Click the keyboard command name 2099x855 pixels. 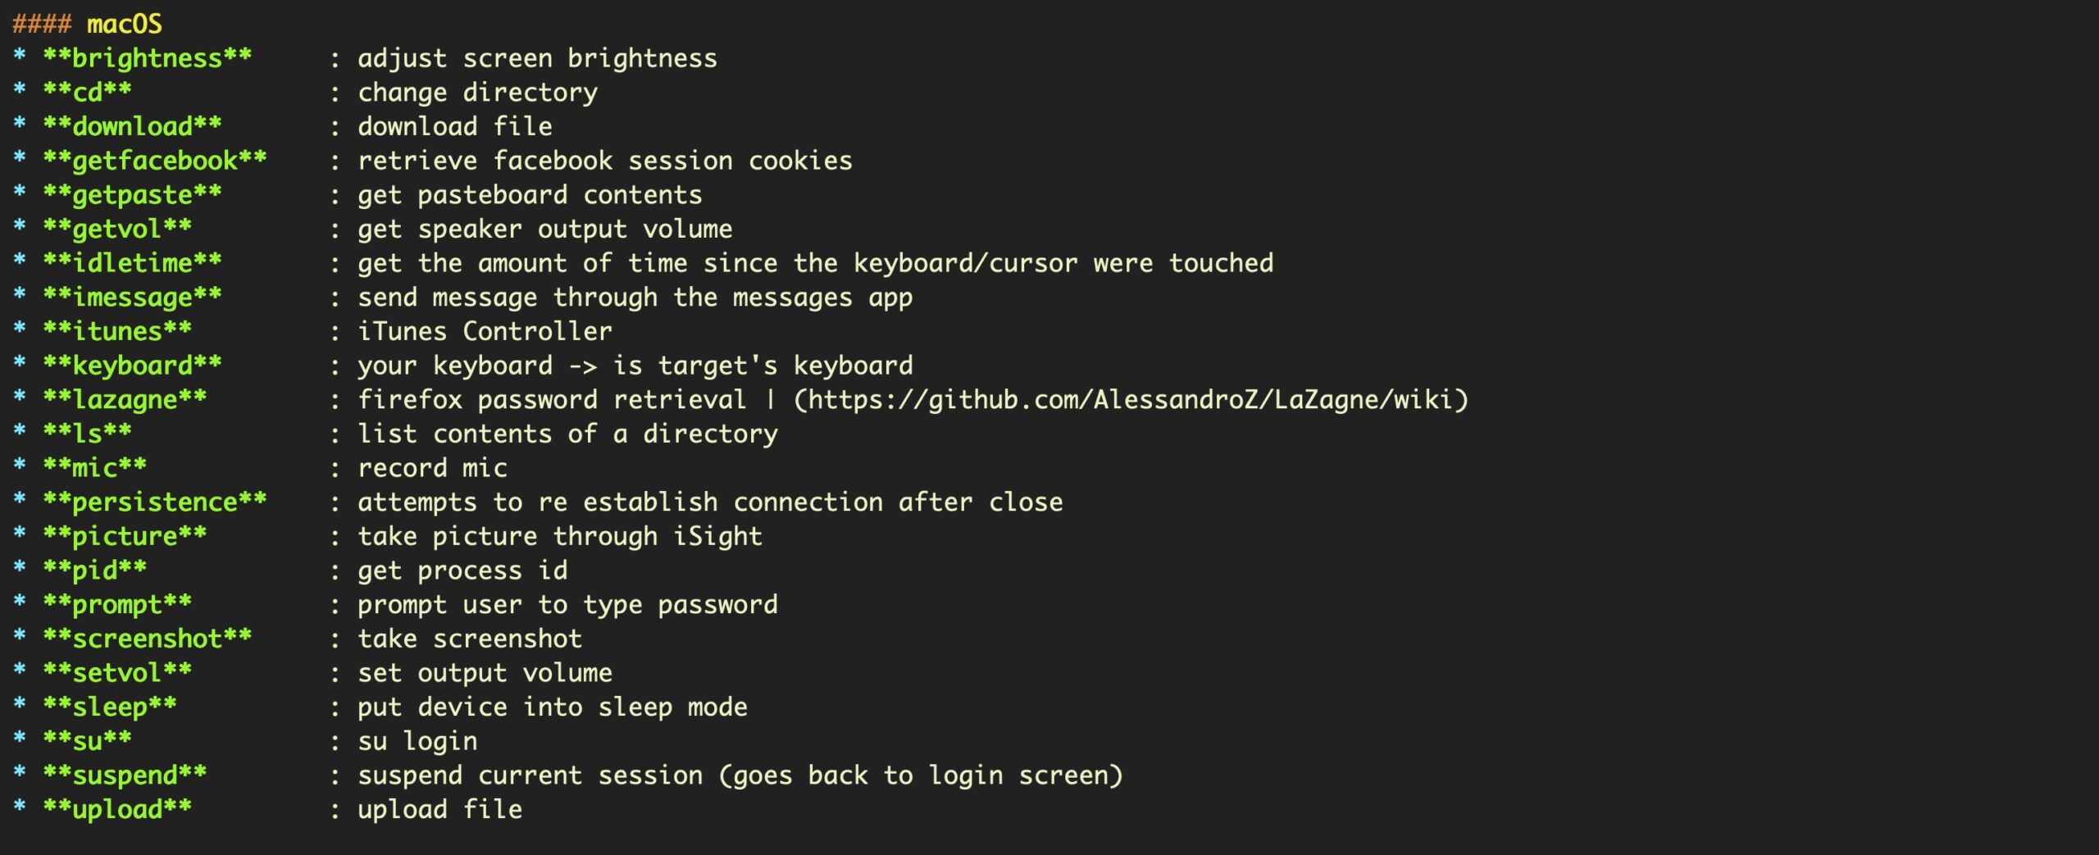click(x=132, y=366)
